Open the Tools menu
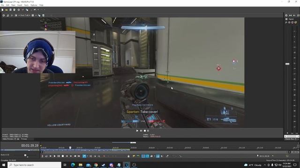300x168 pixels. (26, 5)
